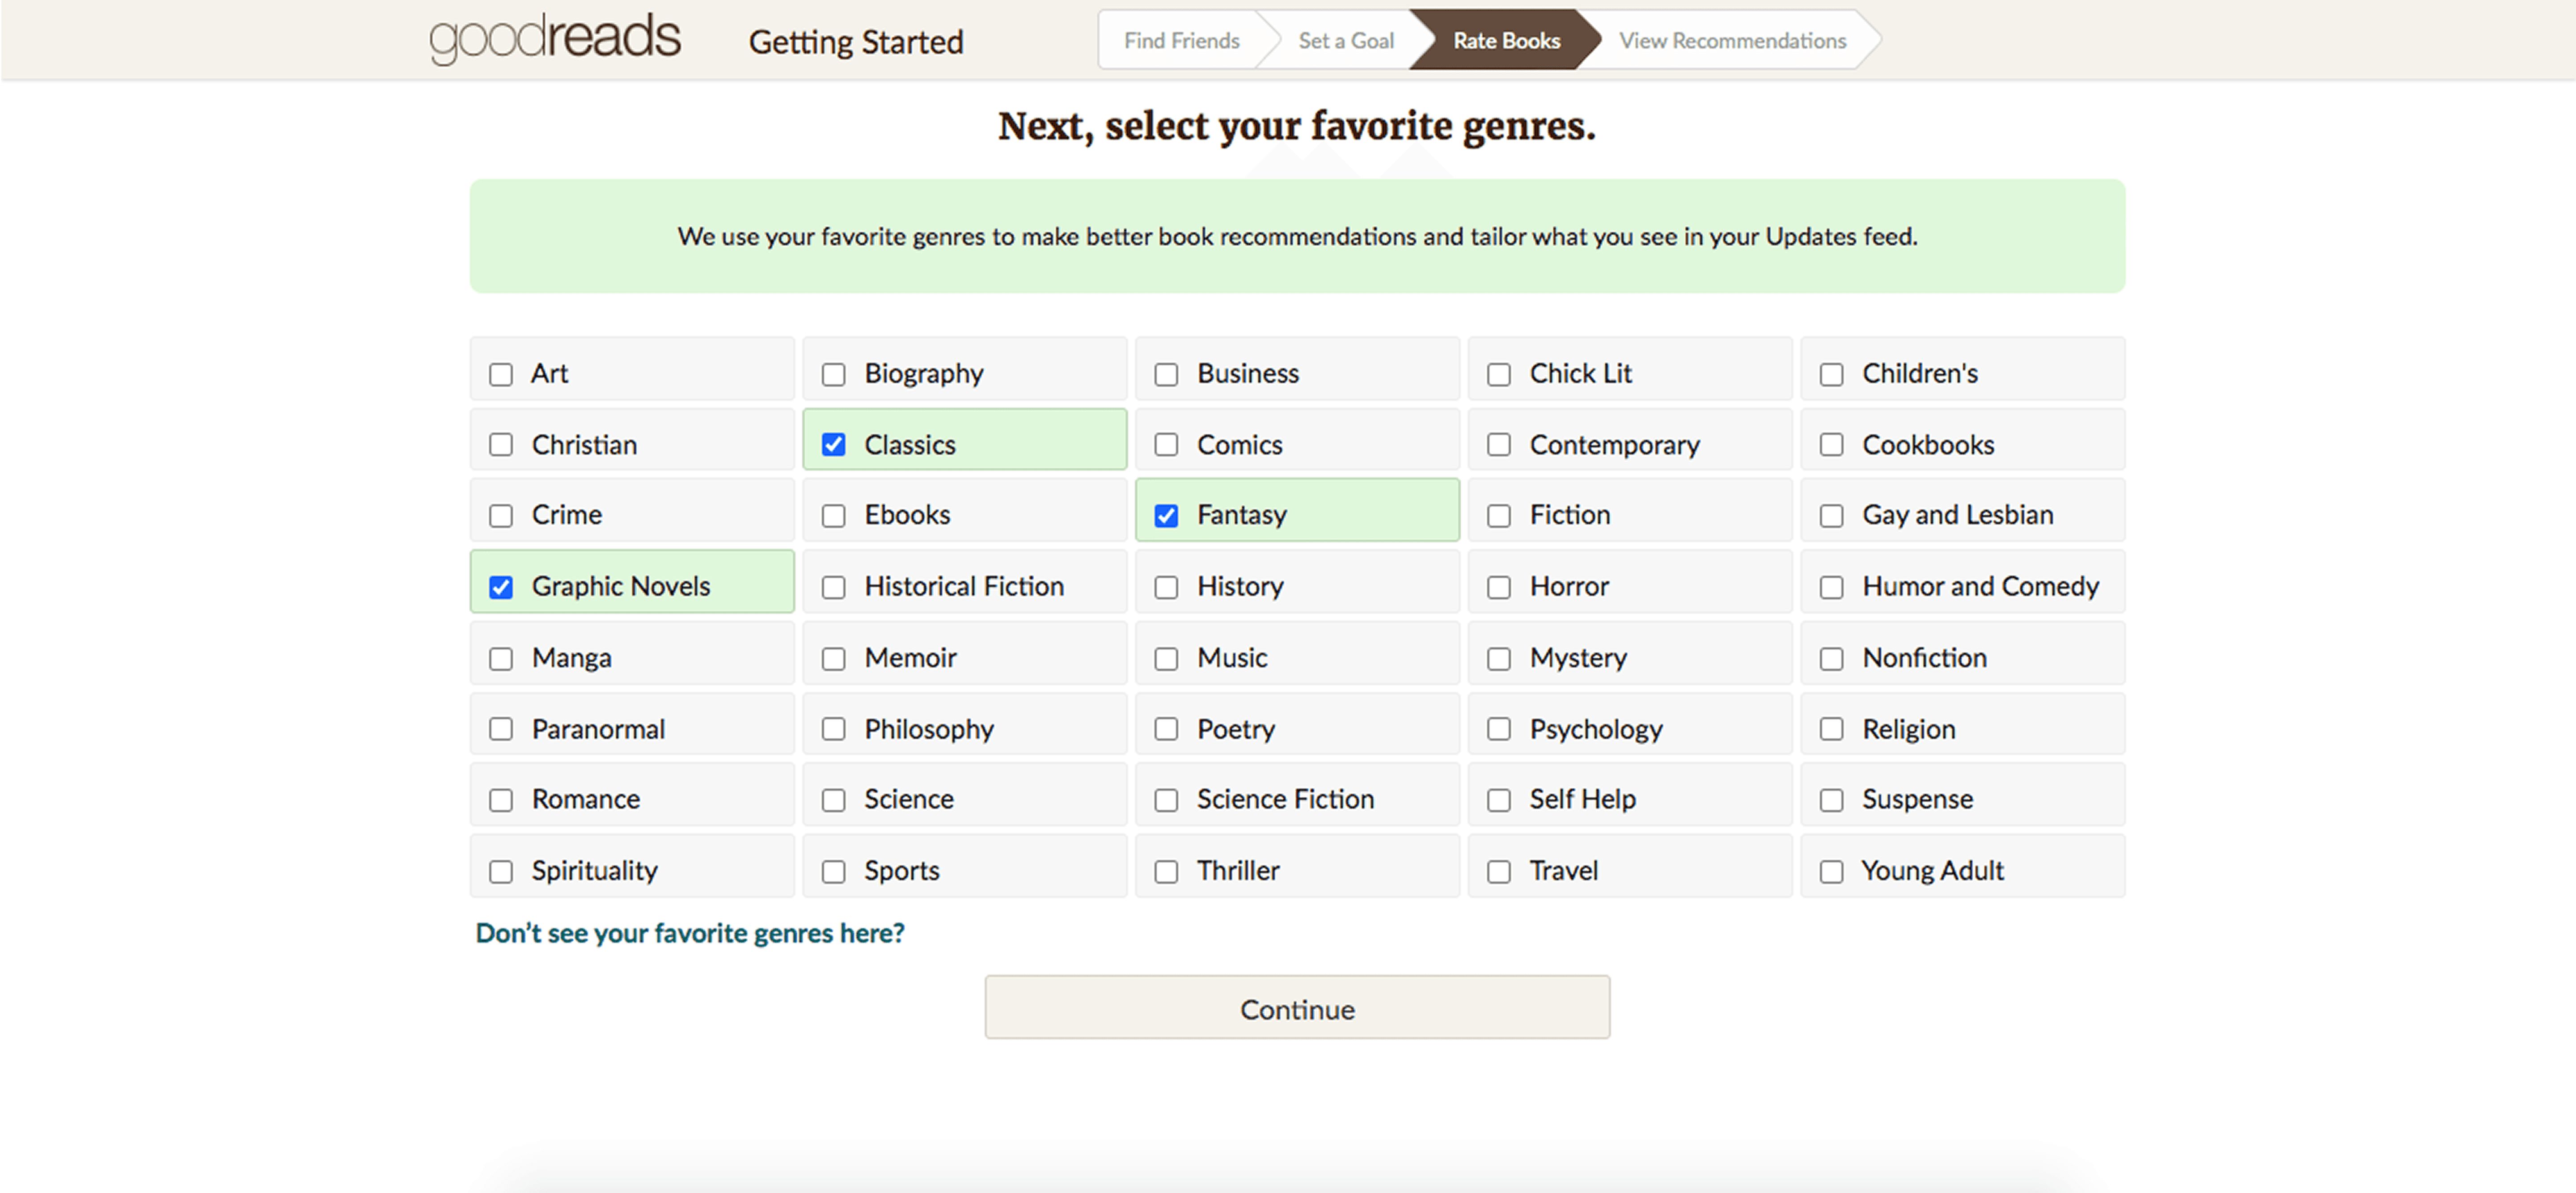
Task: Go to the Find Friends step
Action: pyautogui.click(x=1181, y=40)
